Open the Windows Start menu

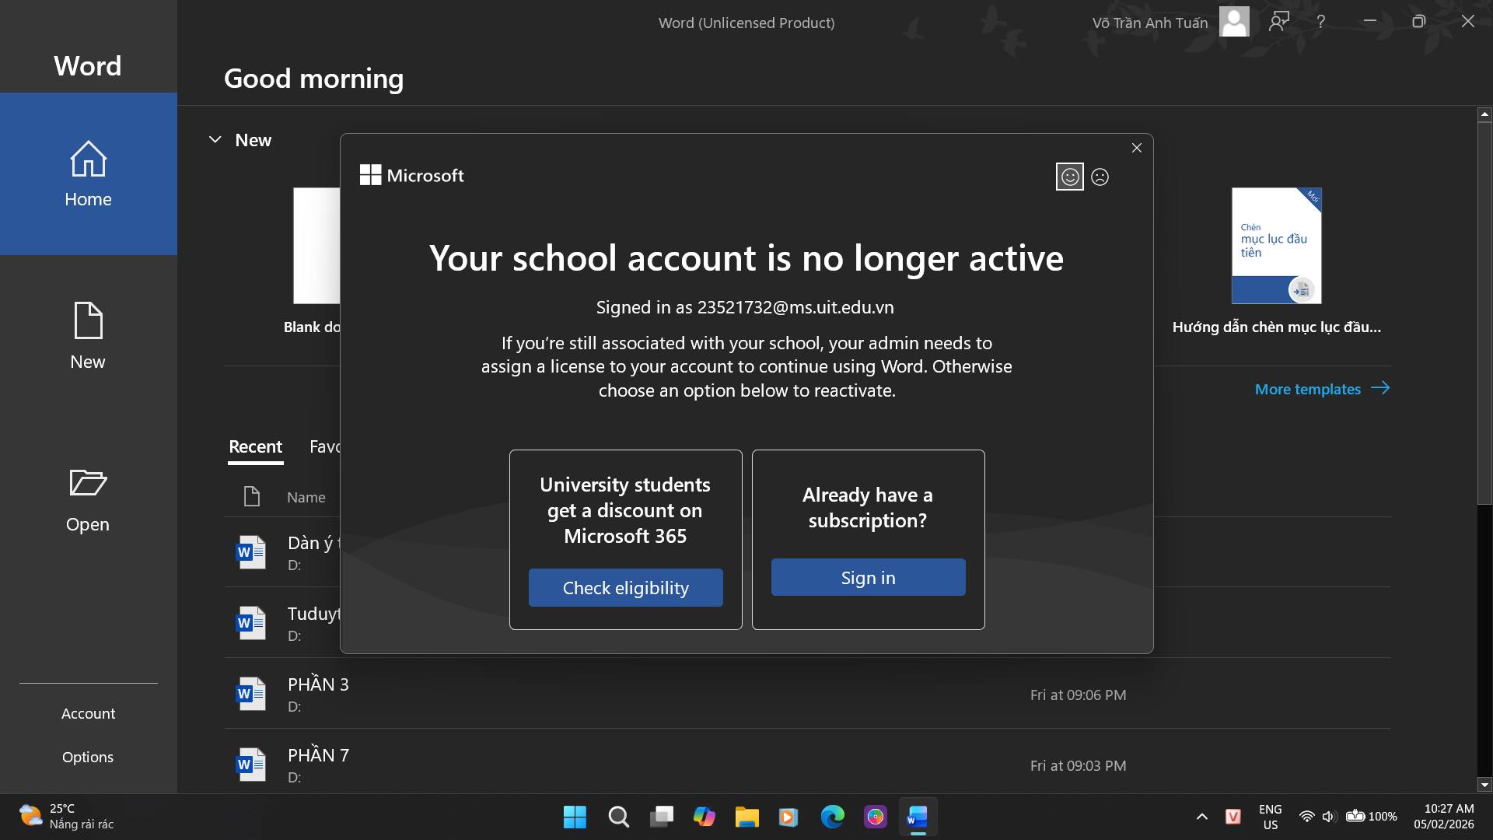click(x=575, y=817)
